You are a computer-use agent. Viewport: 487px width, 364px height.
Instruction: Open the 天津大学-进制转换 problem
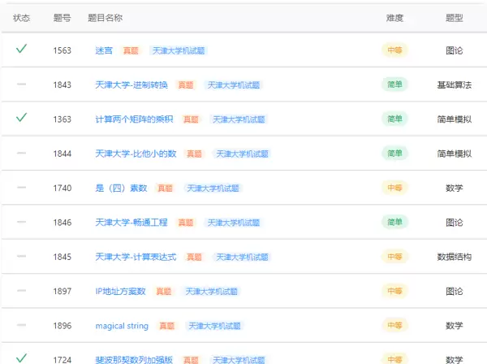click(x=131, y=84)
